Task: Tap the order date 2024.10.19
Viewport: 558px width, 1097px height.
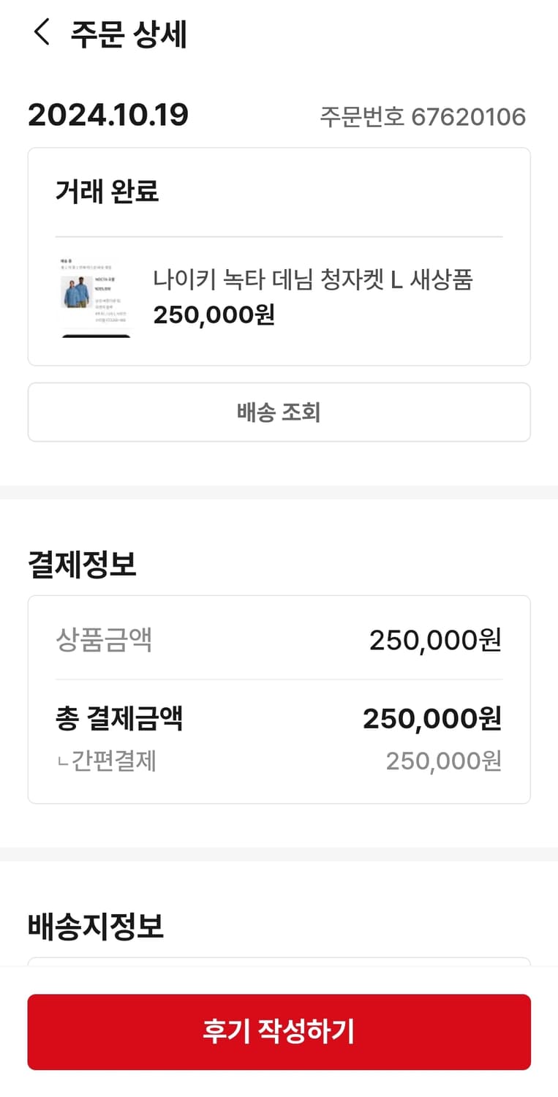Action: pyautogui.click(x=108, y=116)
